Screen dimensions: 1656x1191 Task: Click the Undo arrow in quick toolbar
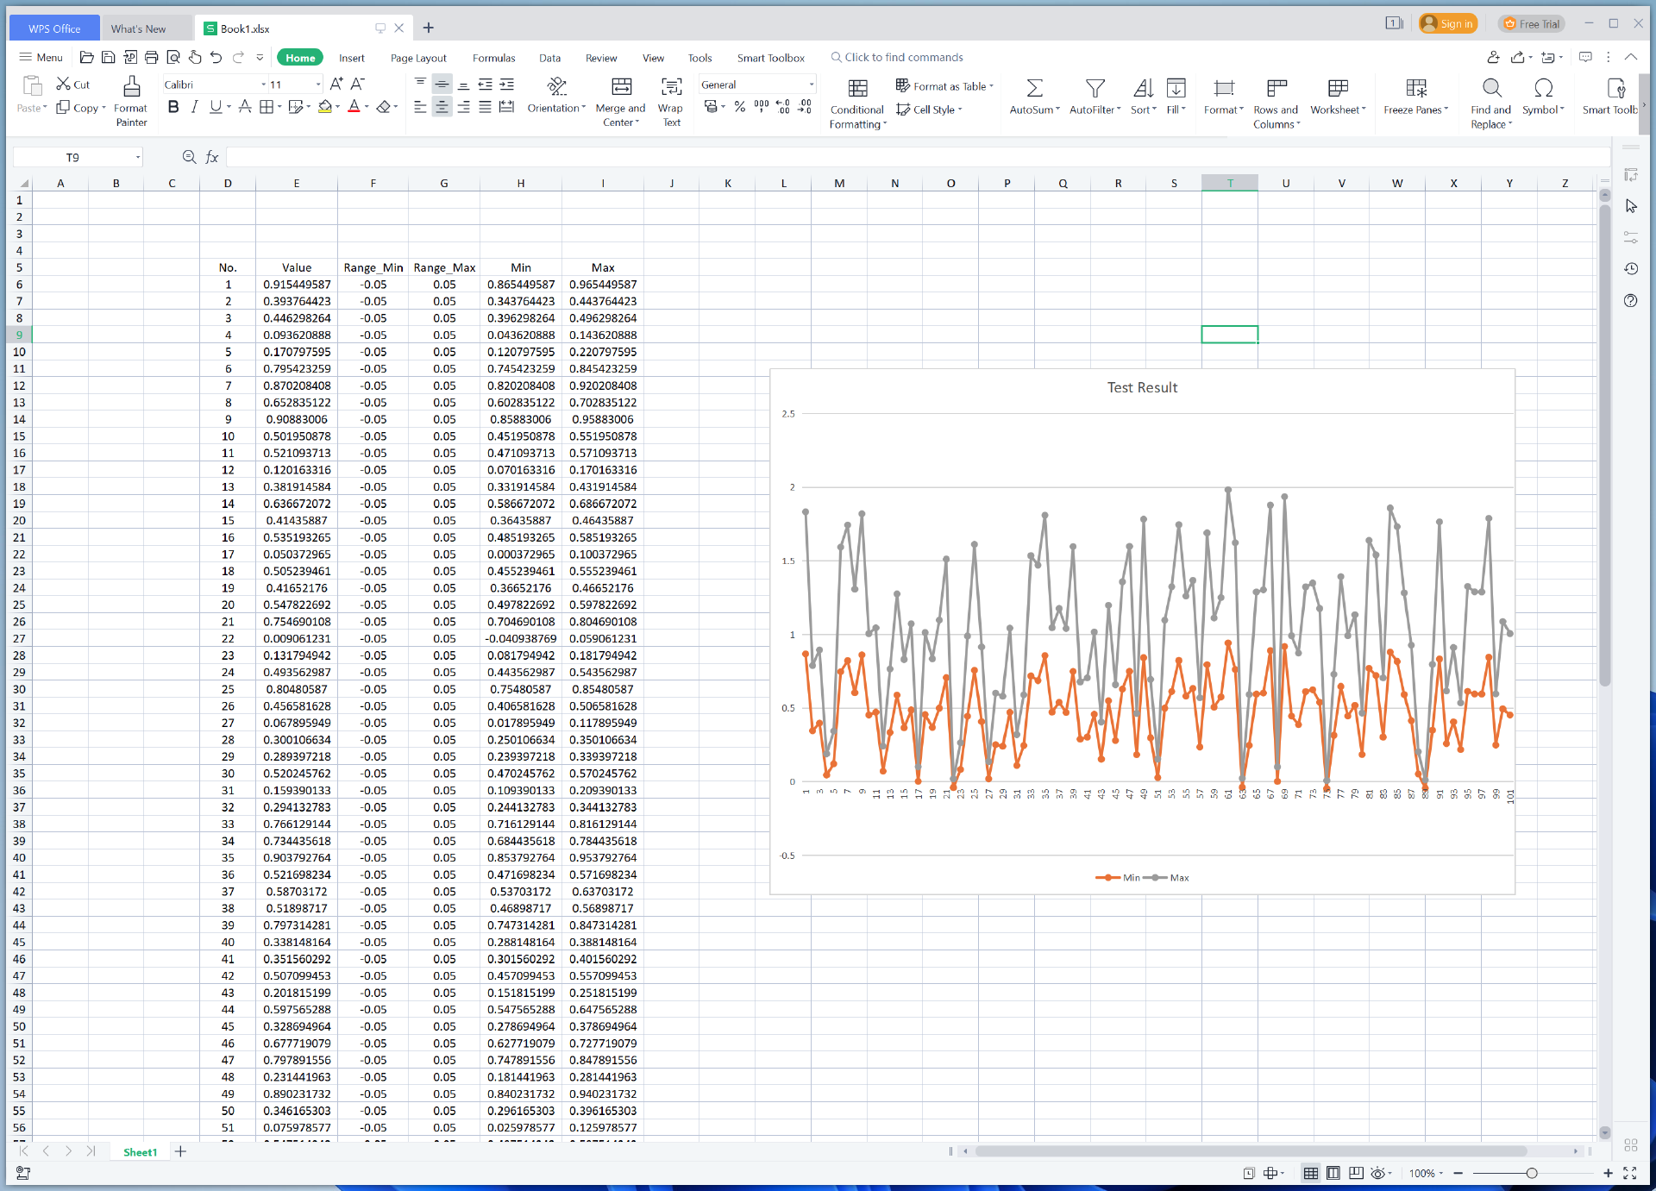[216, 58]
